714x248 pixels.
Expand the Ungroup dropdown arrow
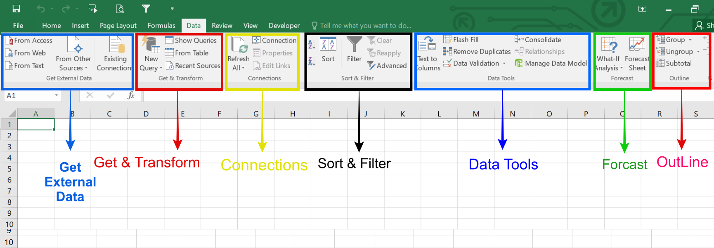pos(698,52)
